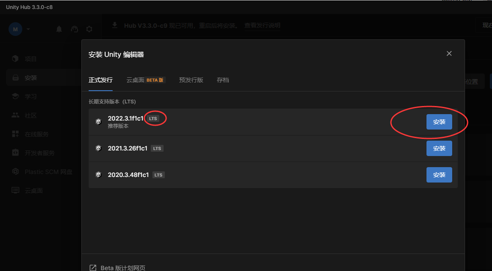
Task: Click the 安装 Unity 编辑器 dialog title
Action: 116,55
